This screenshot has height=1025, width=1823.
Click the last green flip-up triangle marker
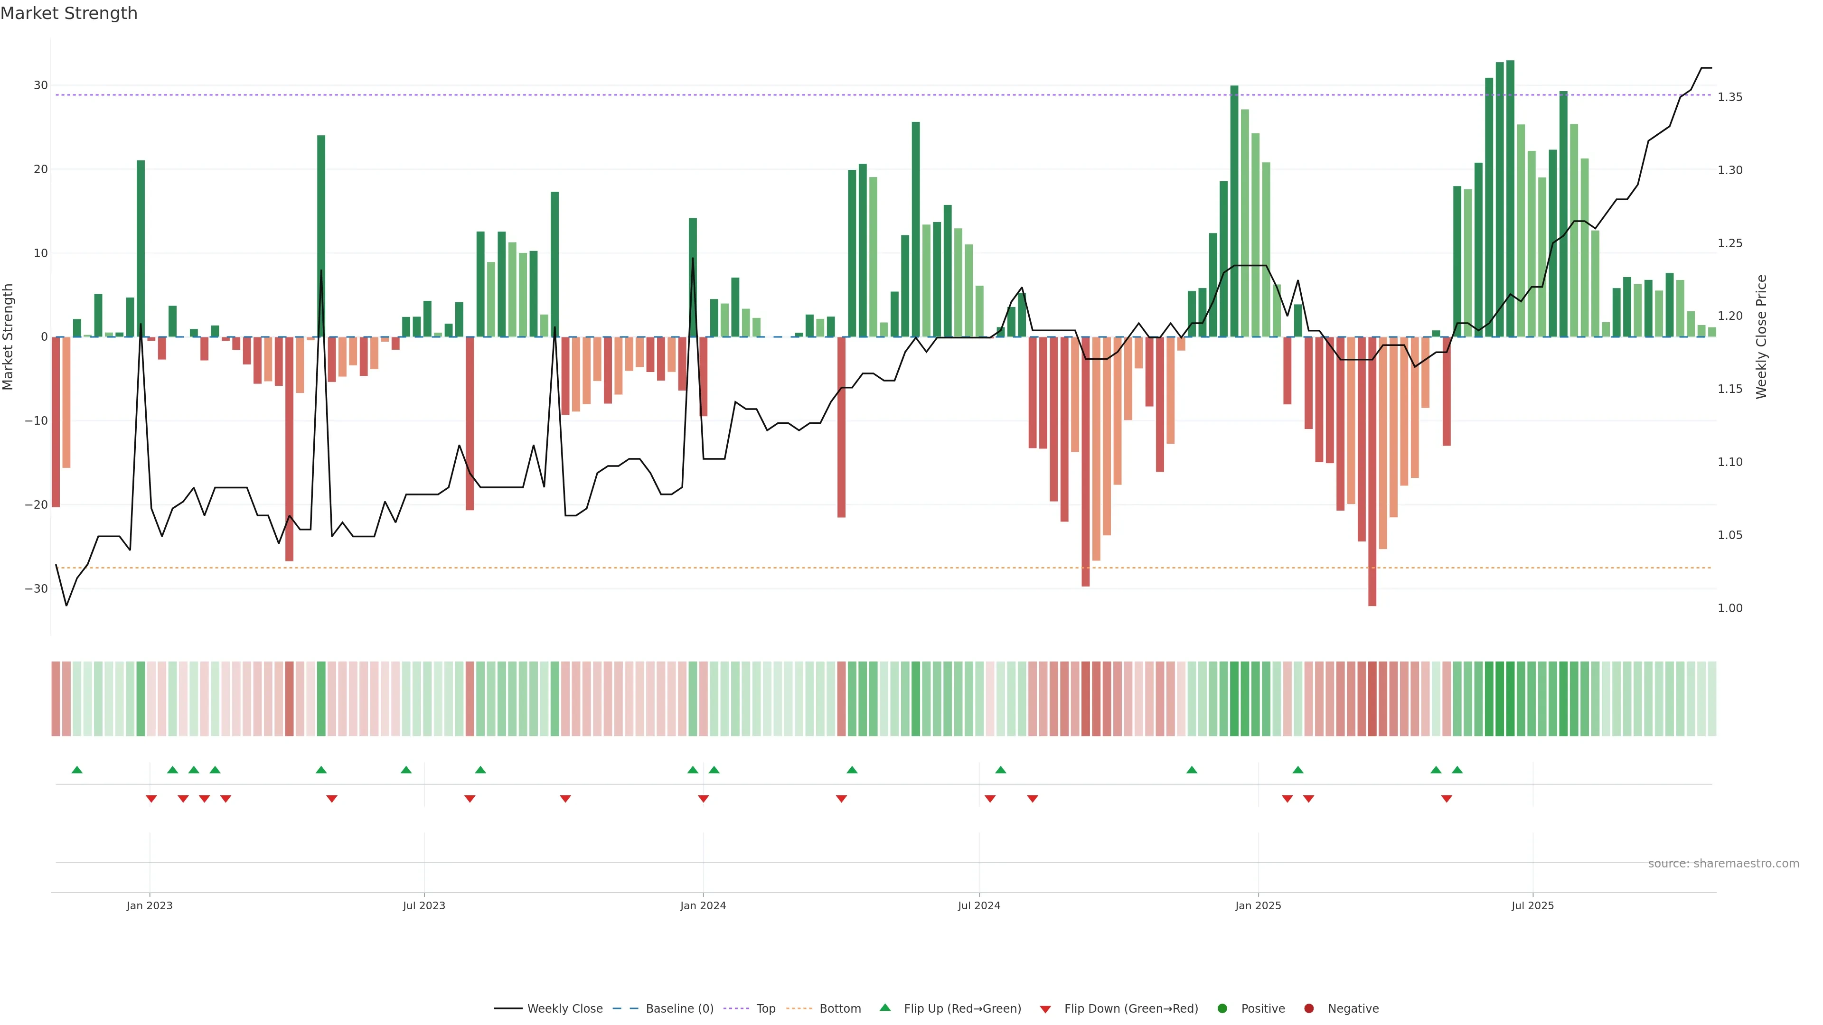pyautogui.click(x=1457, y=770)
